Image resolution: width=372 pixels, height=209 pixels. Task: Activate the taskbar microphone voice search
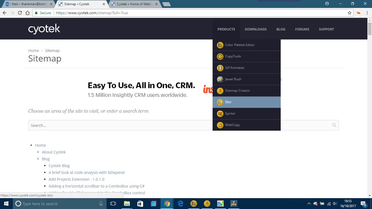[x=101, y=204]
